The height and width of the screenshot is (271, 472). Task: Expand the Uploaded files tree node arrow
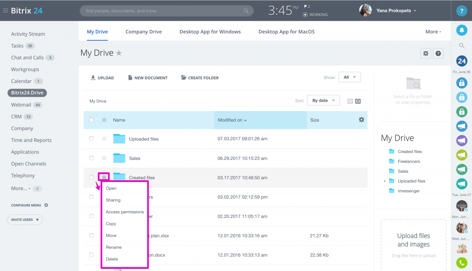[384, 181]
